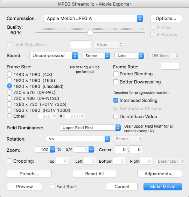Image resolution: width=189 pixels, height=197 pixels.
Task: Click the second Center coordinate field
Action: pos(136,149)
